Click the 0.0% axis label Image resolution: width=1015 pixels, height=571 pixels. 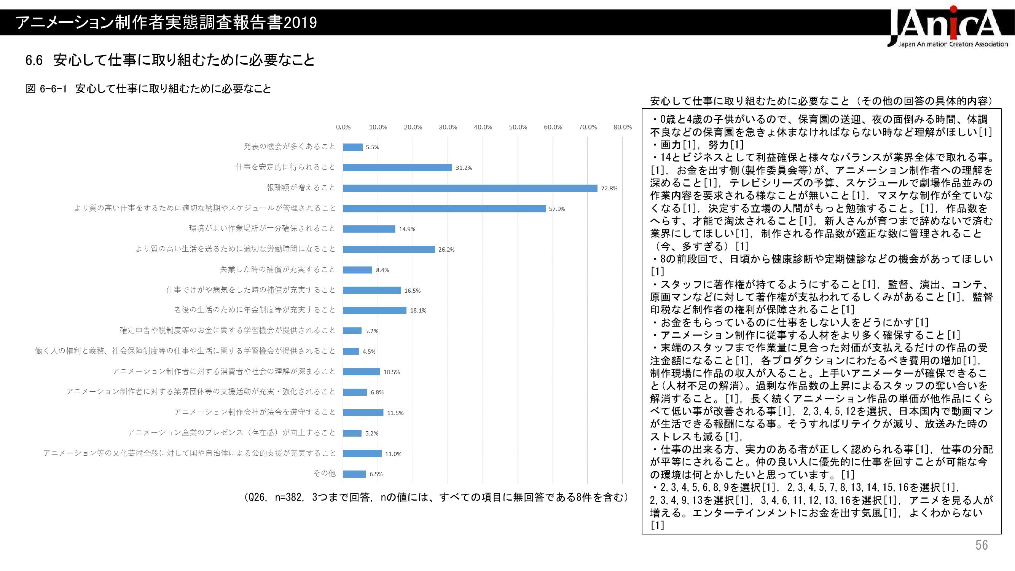343,127
